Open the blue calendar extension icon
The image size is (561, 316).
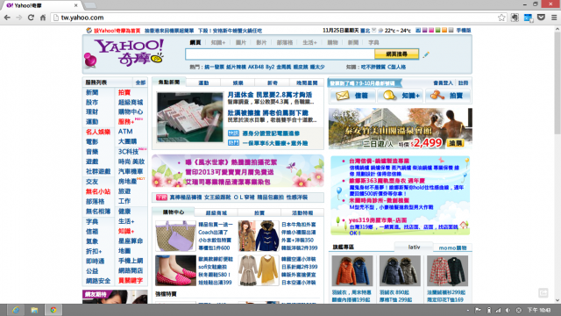point(528,18)
